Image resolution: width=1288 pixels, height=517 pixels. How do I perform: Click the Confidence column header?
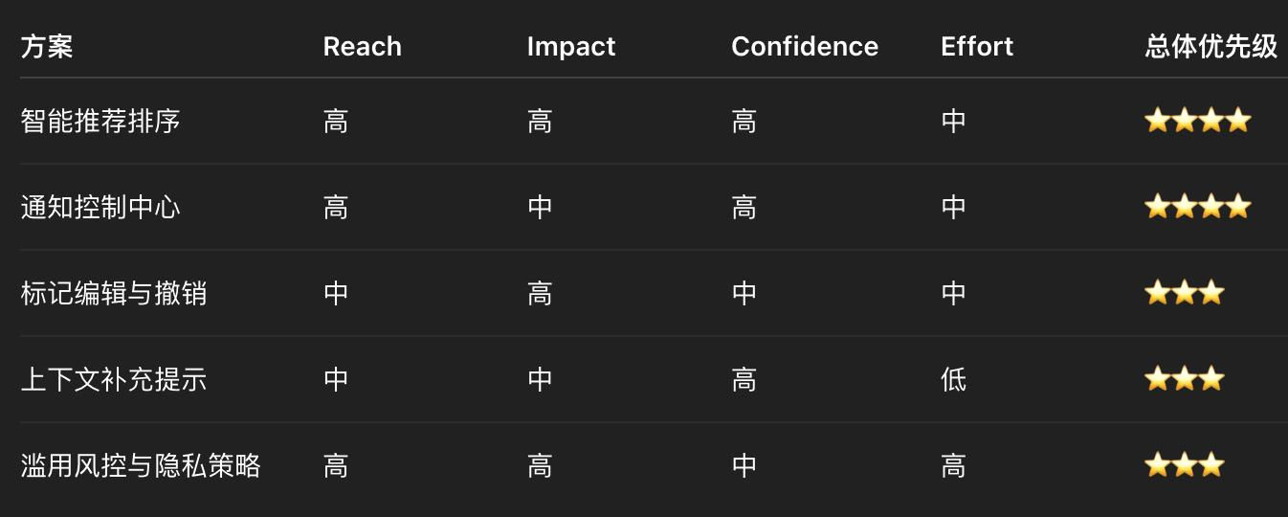coord(805,46)
